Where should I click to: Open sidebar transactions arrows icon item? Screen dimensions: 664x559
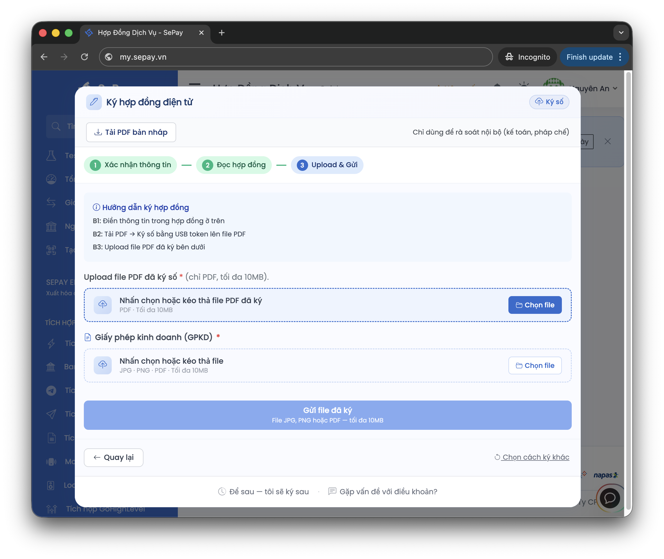tap(51, 202)
